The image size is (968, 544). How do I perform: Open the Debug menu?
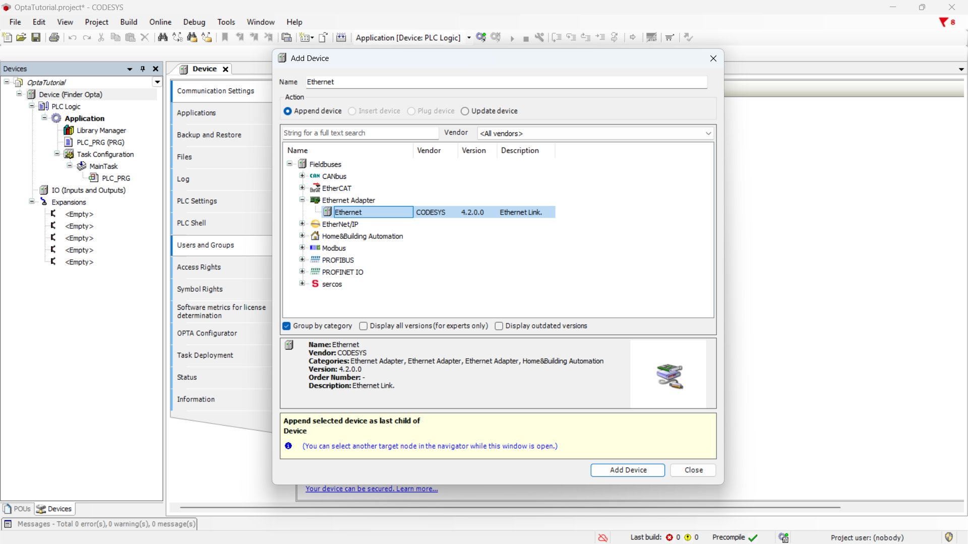194,22
